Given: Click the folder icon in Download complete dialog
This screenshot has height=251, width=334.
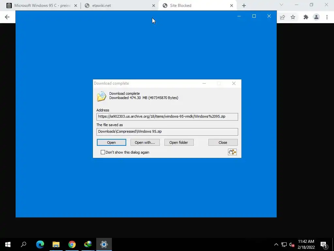Looking at the screenshot, I should click(x=101, y=96).
